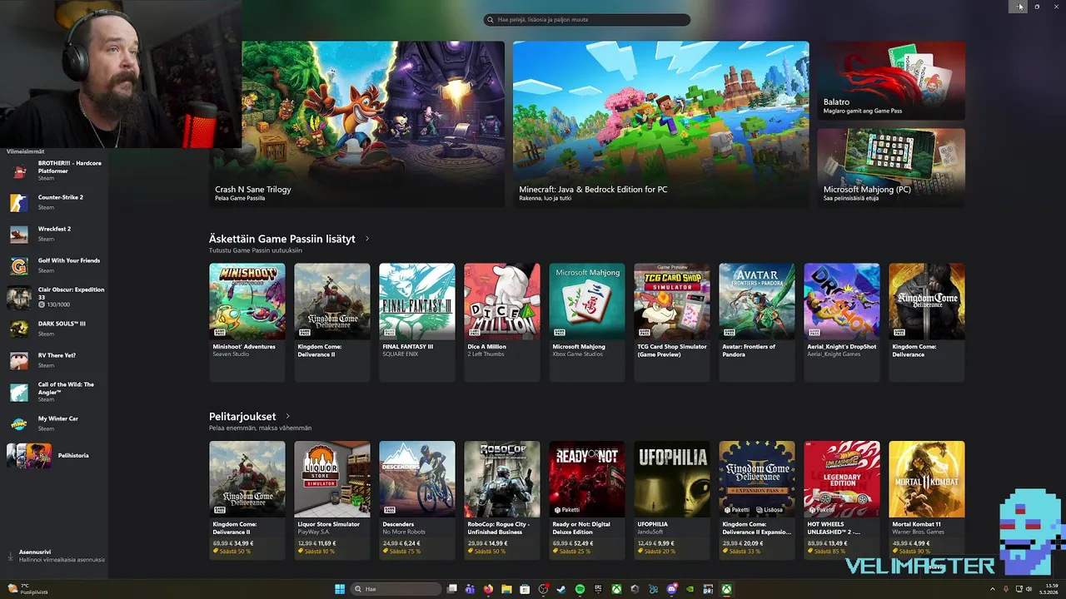The width and height of the screenshot is (1066, 599).
Task: Open FINAL FANTASY III game card
Action: [x=417, y=322]
